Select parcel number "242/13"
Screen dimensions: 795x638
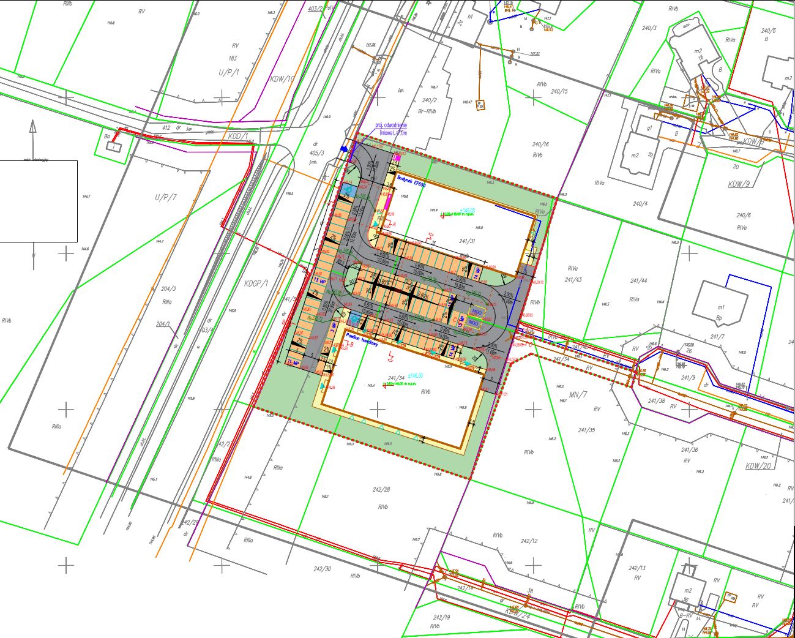point(637,568)
